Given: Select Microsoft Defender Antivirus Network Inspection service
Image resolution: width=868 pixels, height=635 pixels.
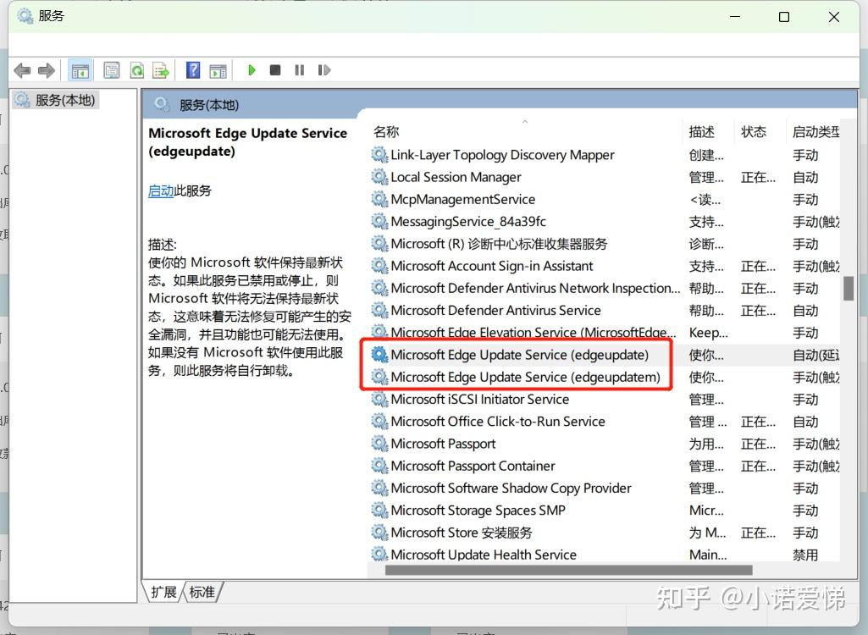Looking at the screenshot, I should [605, 289].
